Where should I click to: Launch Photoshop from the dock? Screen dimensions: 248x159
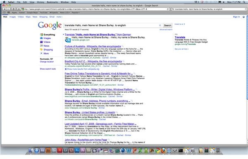coord(77,150)
